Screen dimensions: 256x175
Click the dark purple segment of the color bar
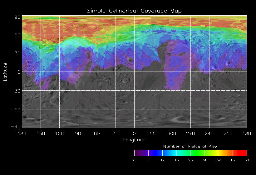141,153
